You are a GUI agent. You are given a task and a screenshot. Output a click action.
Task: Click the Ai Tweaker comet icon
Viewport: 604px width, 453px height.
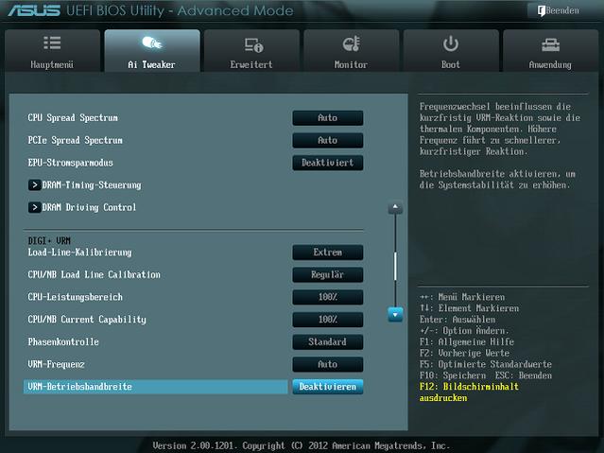click(152, 43)
